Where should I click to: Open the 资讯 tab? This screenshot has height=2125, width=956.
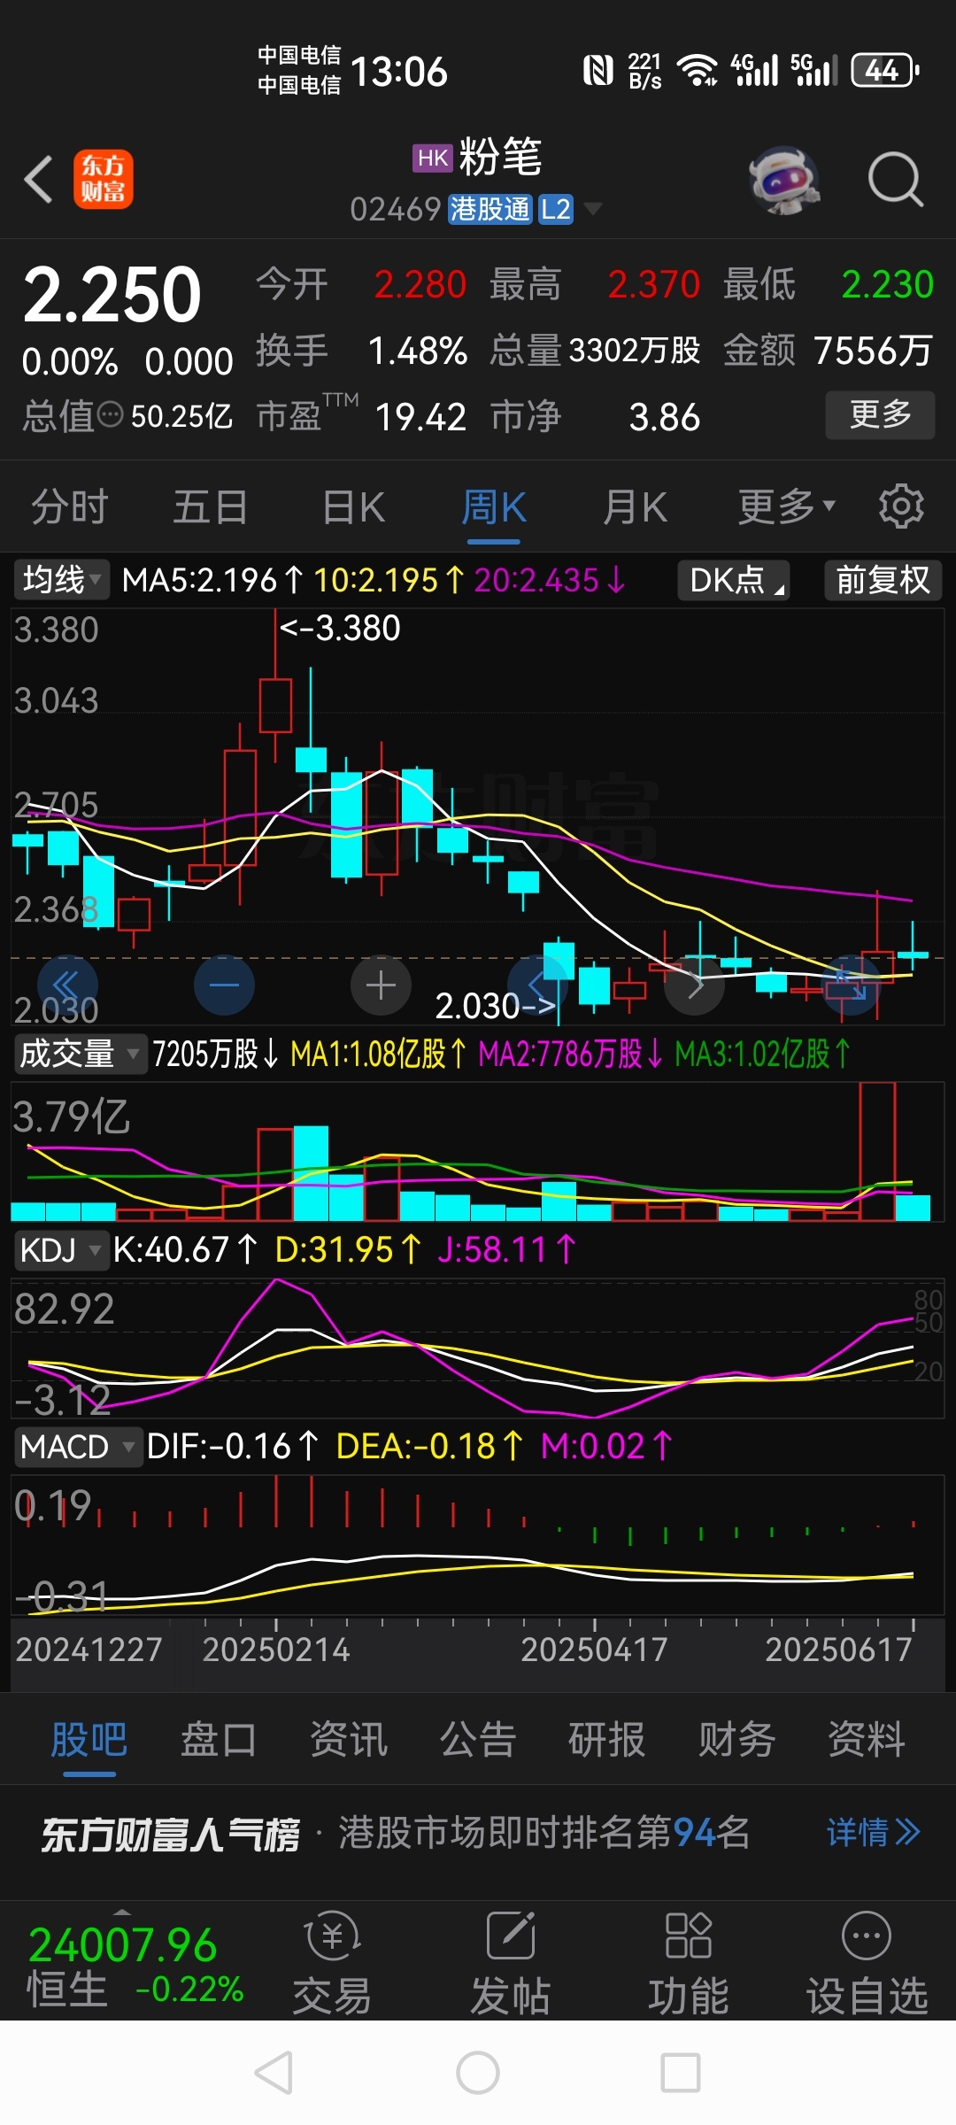[x=349, y=1739]
